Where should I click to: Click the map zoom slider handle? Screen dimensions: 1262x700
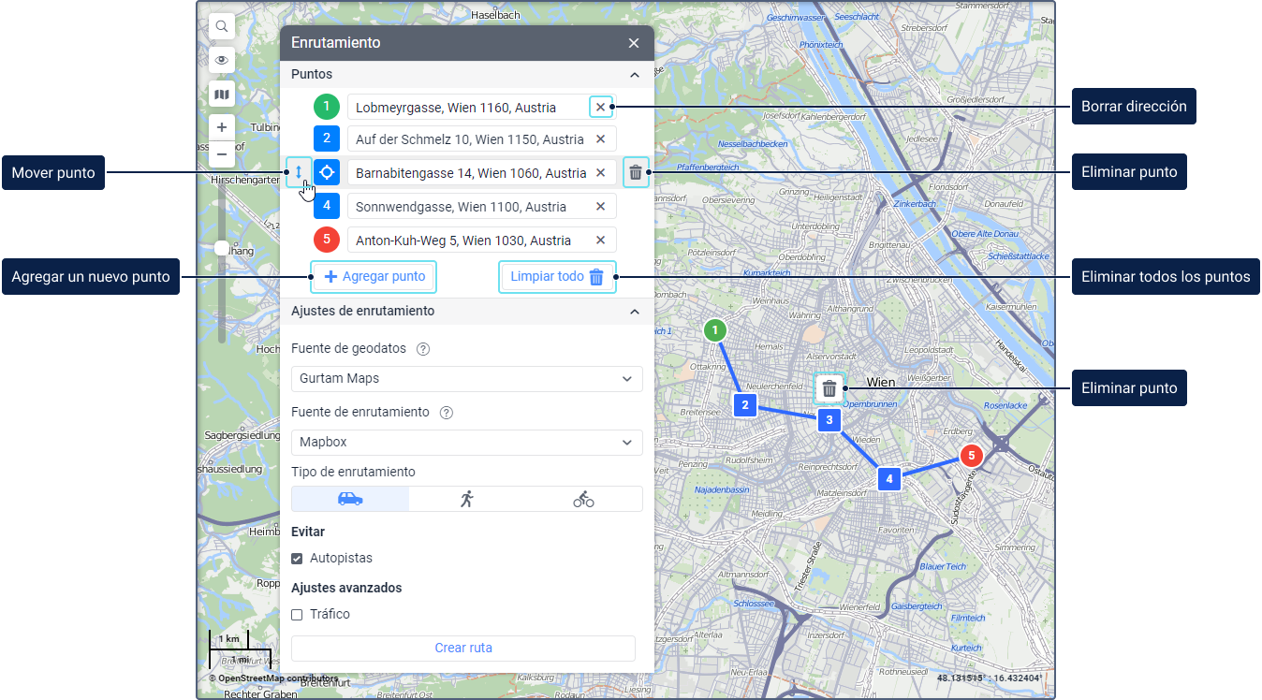click(x=222, y=248)
